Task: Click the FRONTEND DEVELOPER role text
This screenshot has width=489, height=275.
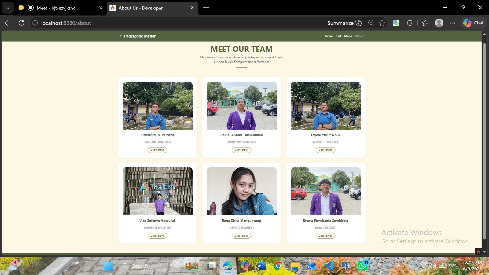Action: coord(242,142)
